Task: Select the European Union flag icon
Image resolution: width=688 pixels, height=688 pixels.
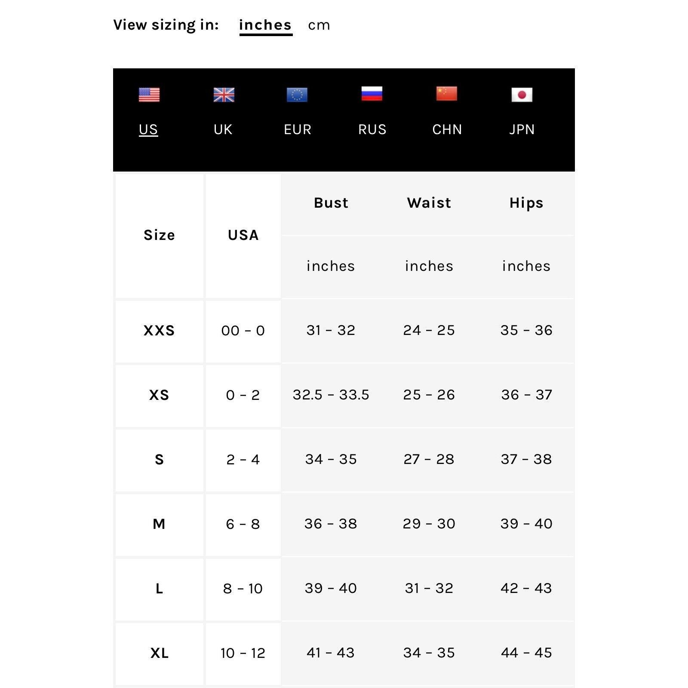Action: (297, 95)
